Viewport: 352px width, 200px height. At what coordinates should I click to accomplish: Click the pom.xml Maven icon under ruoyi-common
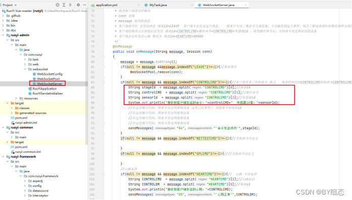12,147
